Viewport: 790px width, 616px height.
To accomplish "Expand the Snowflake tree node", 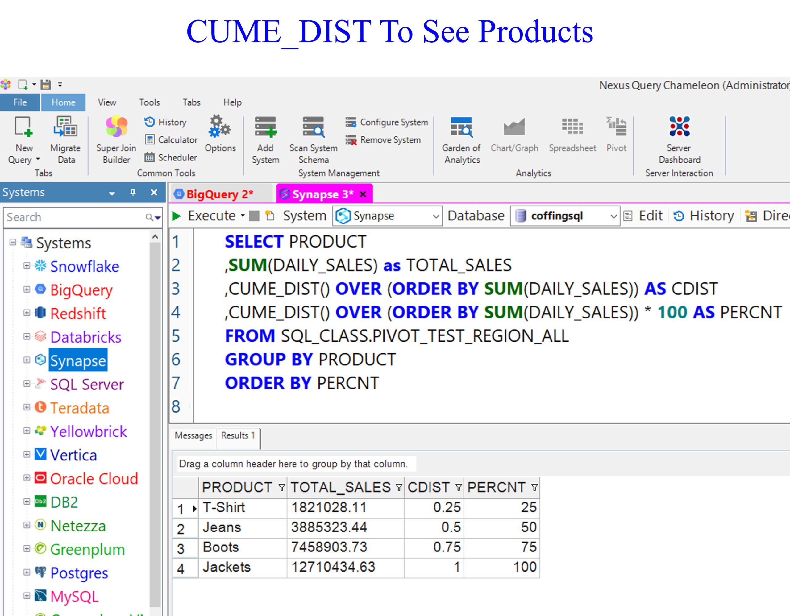I will tap(27, 266).
